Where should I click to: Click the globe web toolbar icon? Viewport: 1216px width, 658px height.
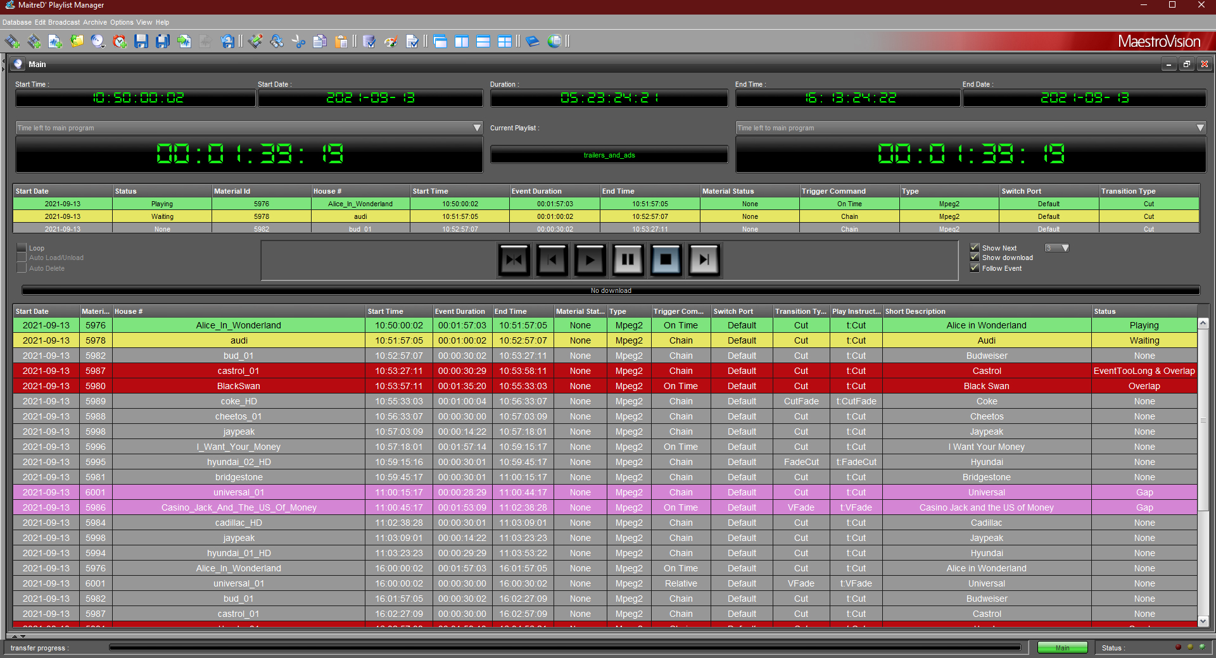click(x=554, y=42)
